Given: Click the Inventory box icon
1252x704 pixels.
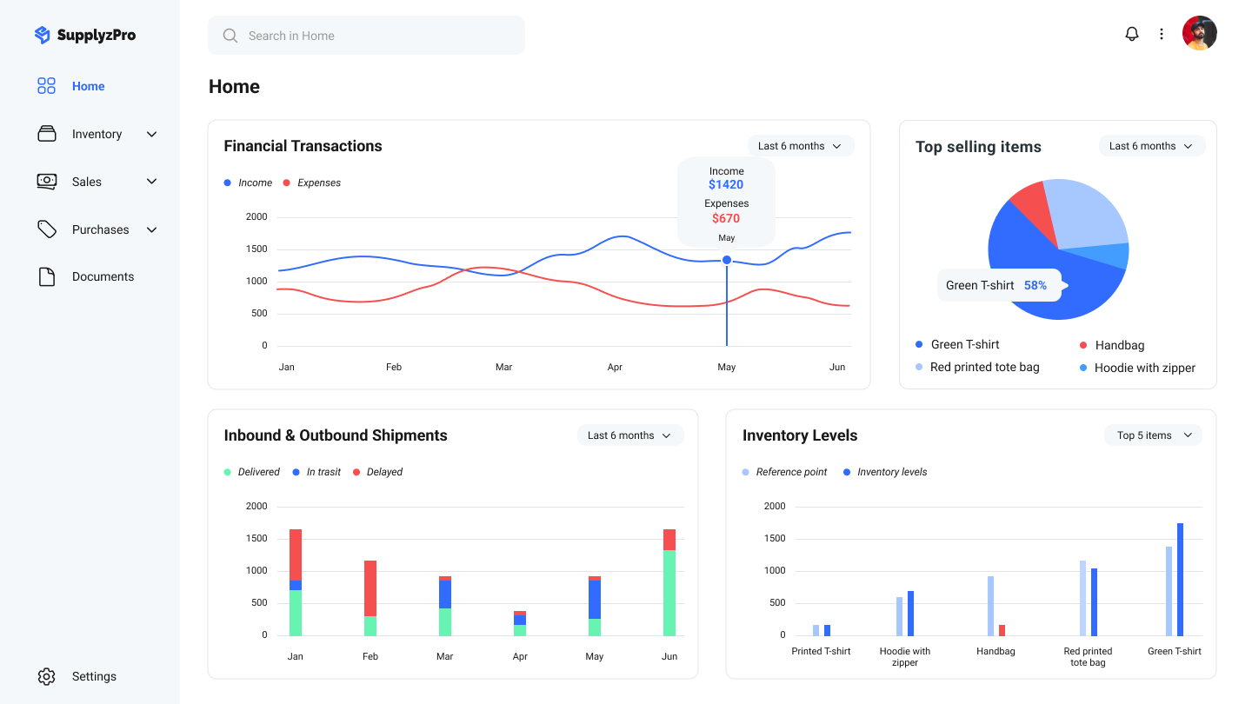Looking at the screenshot, I should point(46,134).
